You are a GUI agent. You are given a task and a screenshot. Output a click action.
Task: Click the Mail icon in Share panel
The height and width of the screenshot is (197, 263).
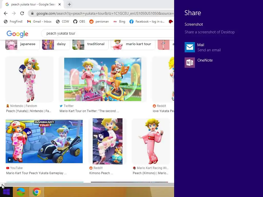190,47
